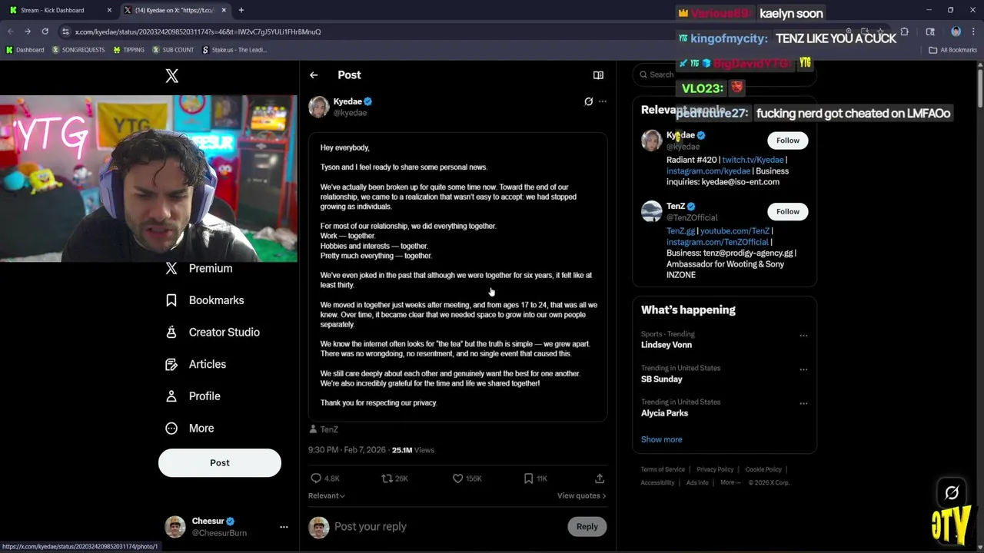984x553 pixels.
Task: Click Show more under What's happening
Action: click(661, 439)
